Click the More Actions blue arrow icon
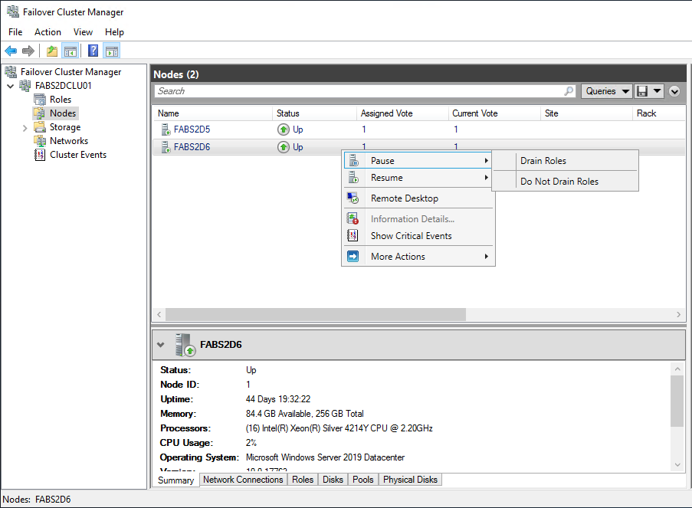 point(353,257)
